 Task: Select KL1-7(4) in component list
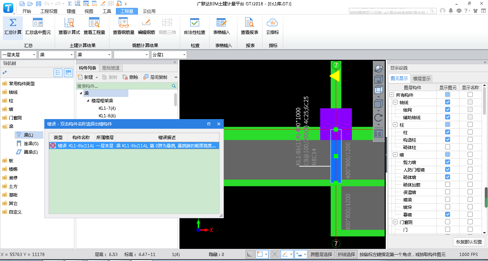pyautogui.click(x=107, y=108)
